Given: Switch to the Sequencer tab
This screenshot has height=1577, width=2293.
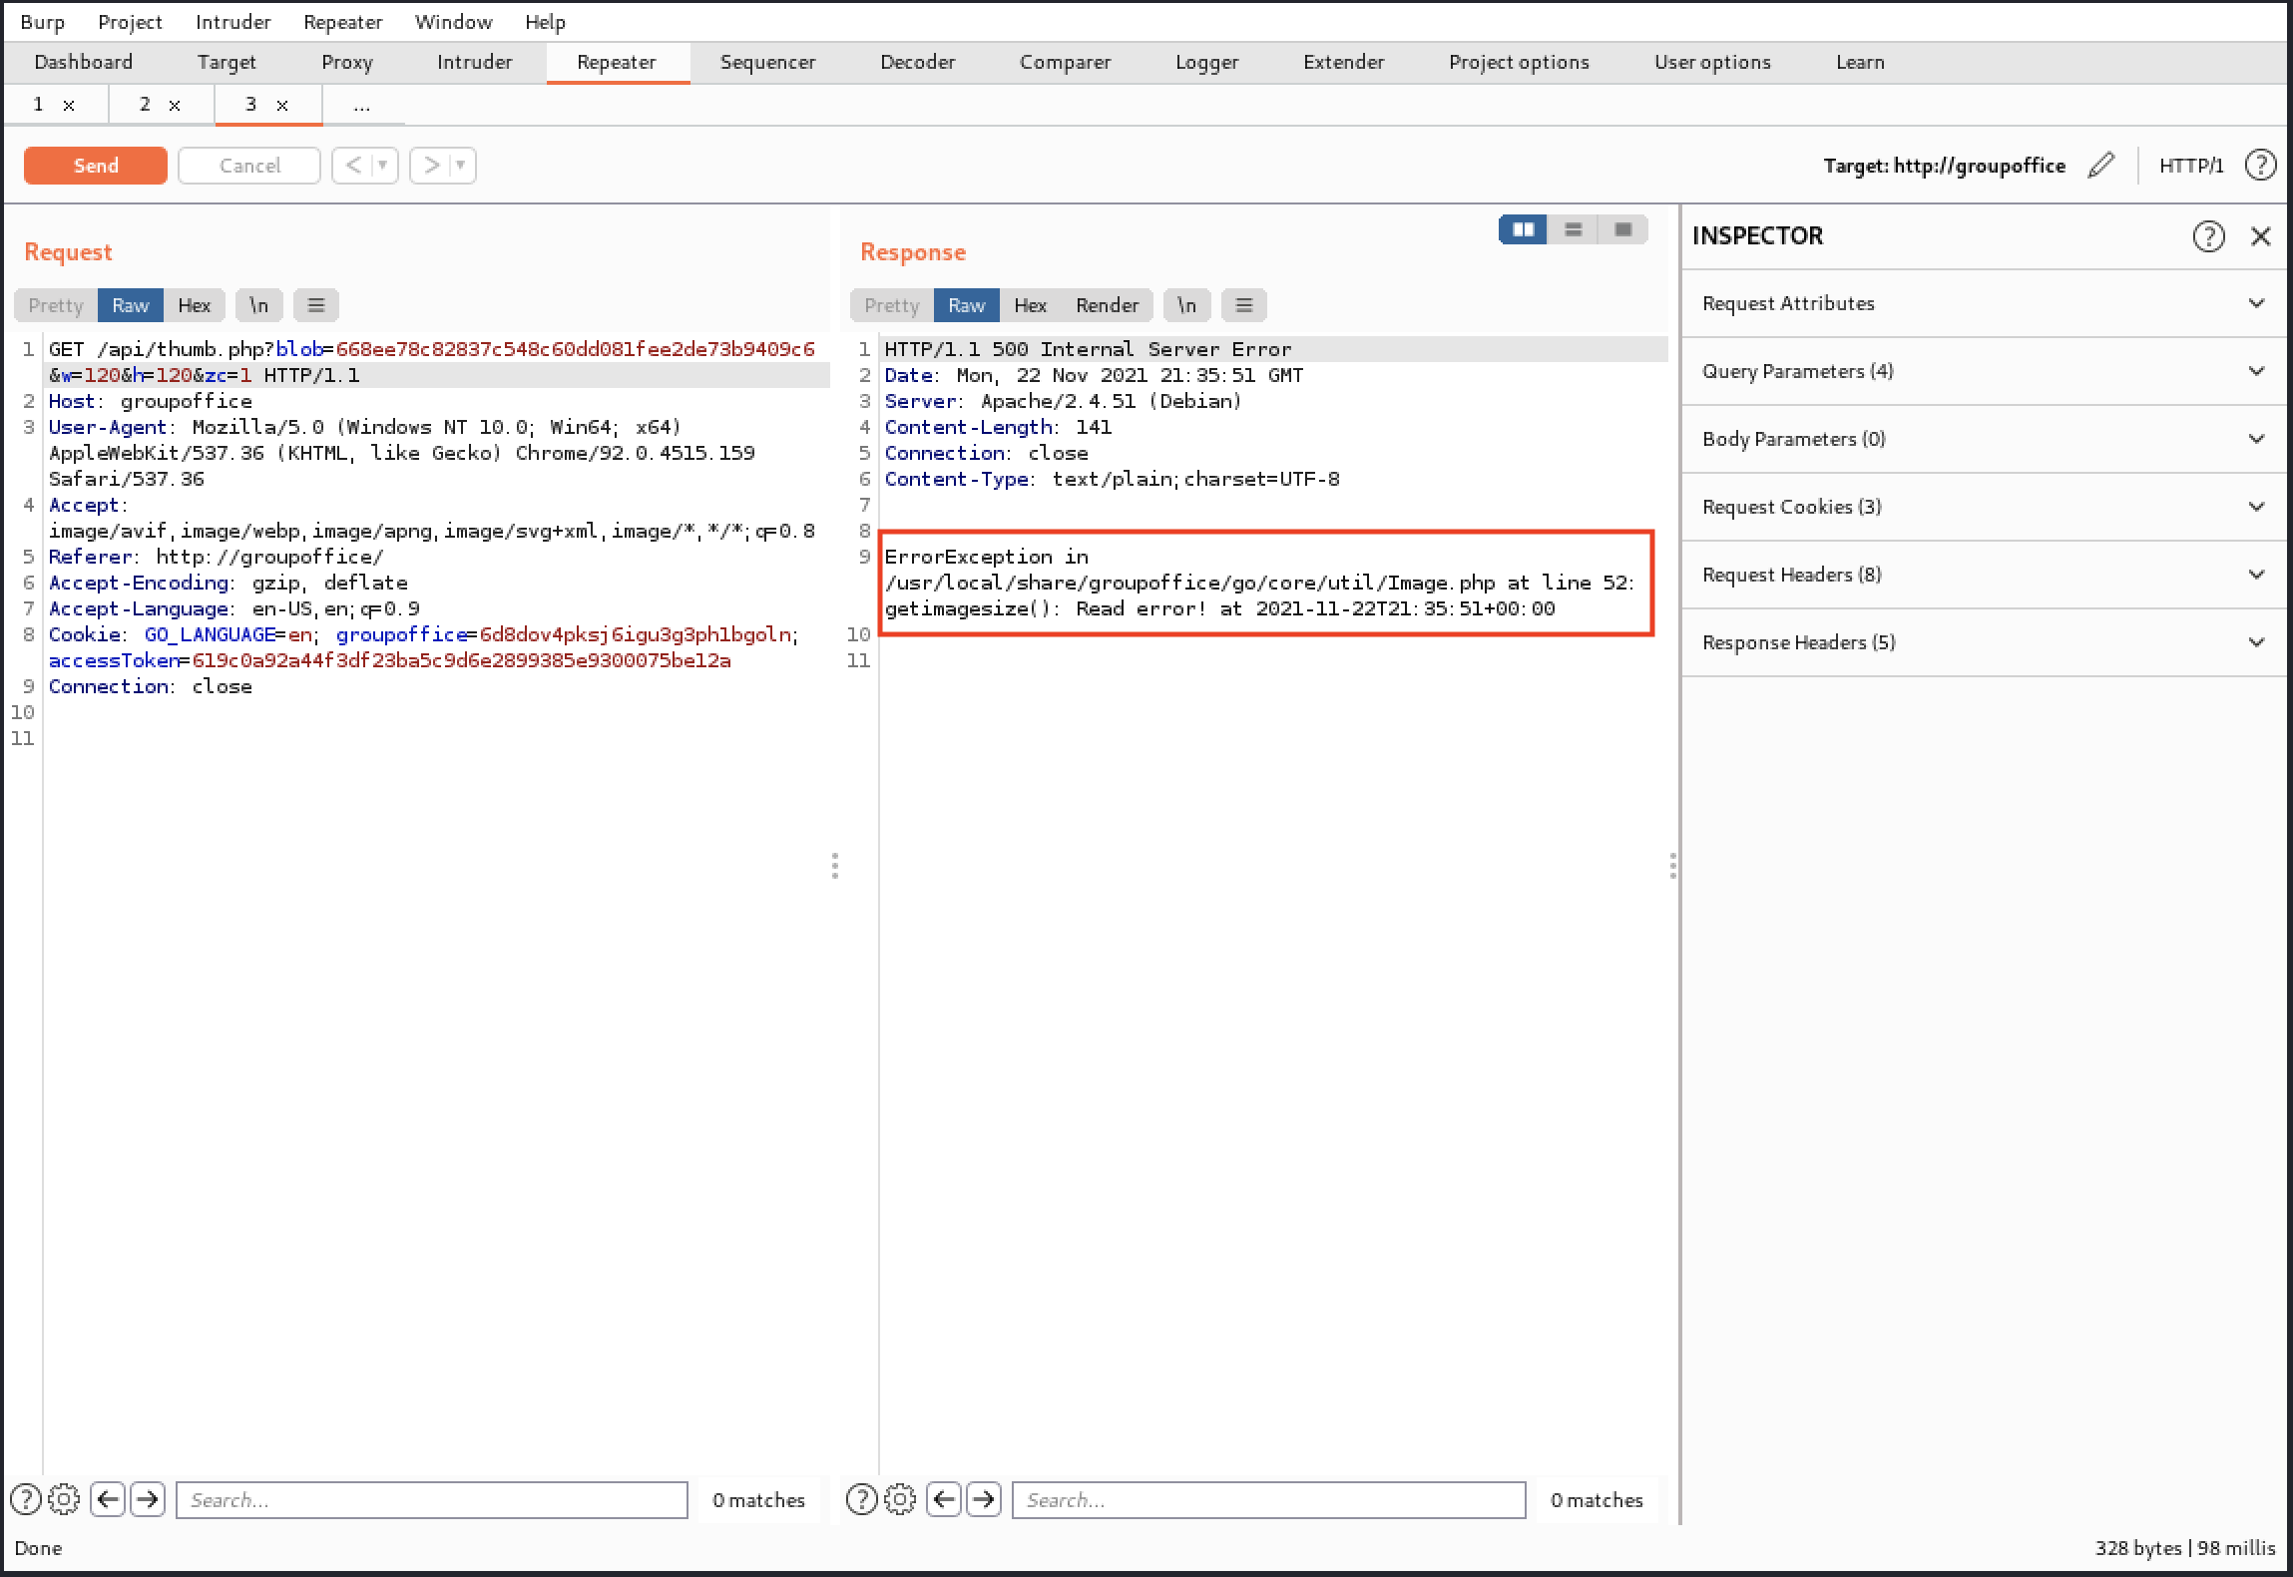Looking at the screenshot, I should pyautogui.click(x=767, y=62).
